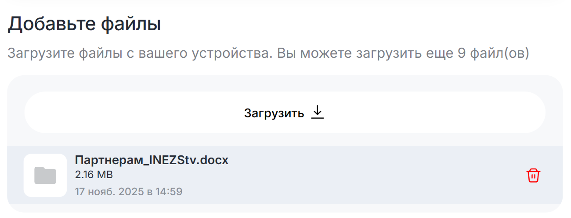Open the Партнерам_INEZStv.docx file name
This screenshot has height=218, width=571.
152,160
